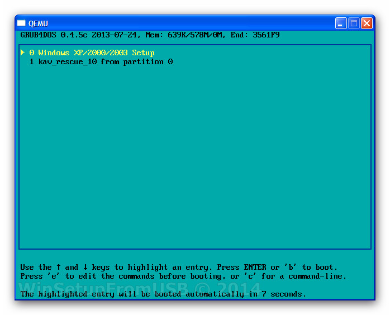Viewport: 390px width, 315px height.
Task: Maximize the QEMU window
Action: 354,23
